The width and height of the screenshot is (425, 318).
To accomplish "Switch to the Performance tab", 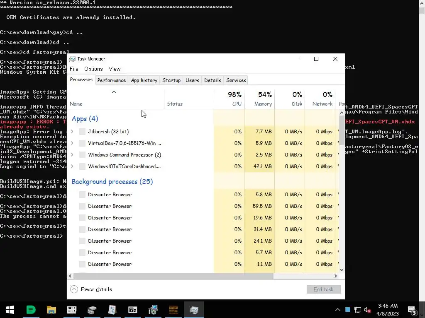I will [x=111, y=80].
